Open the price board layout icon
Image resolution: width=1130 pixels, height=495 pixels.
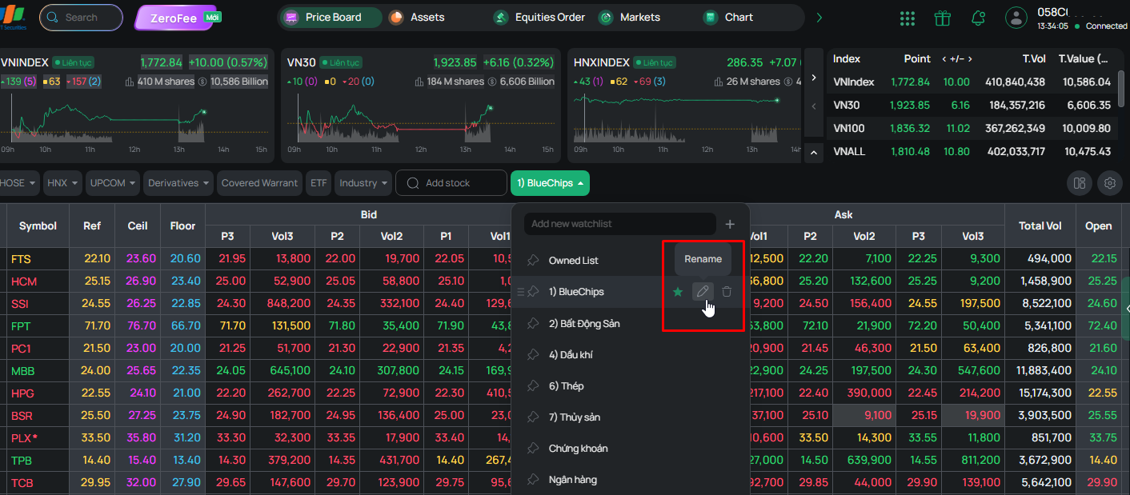pos(1080,183)
